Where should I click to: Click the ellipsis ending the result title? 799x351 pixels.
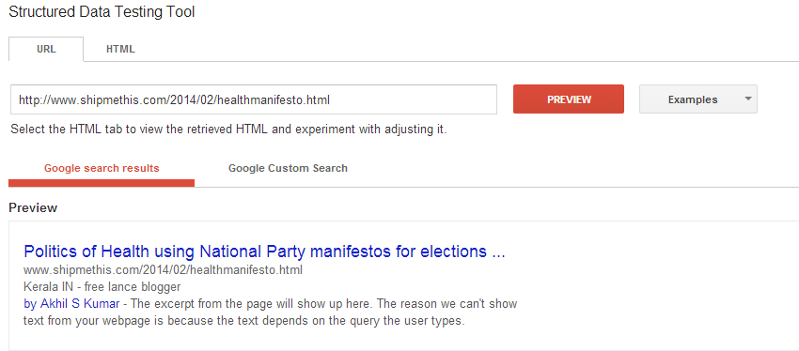(x=498, y=254)
